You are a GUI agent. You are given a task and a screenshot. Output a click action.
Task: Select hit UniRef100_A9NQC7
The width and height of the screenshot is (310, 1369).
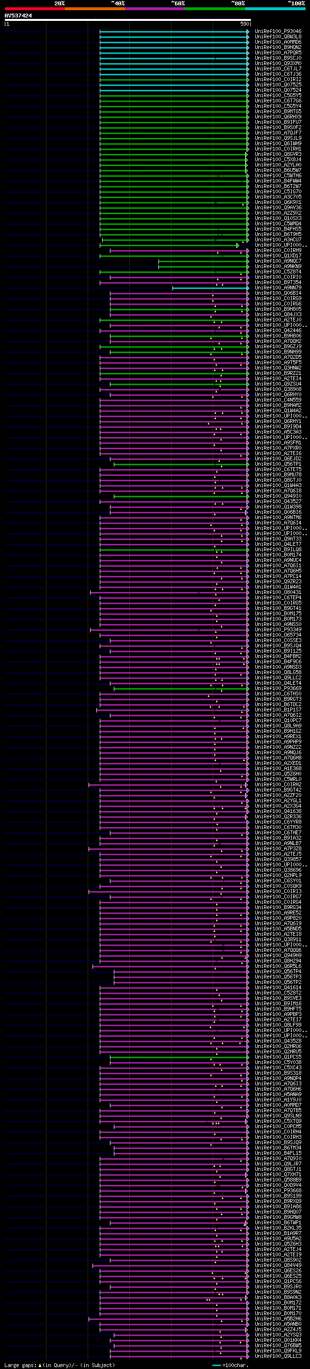pos(278,261)
